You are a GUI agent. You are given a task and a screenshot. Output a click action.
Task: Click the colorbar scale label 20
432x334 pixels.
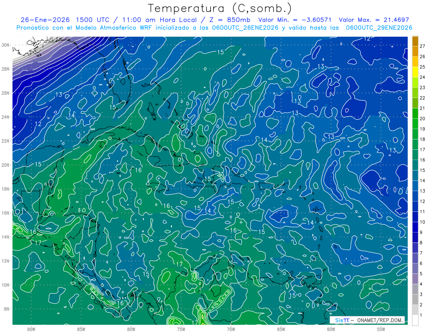pyautogui.click(x=422, y=119)
